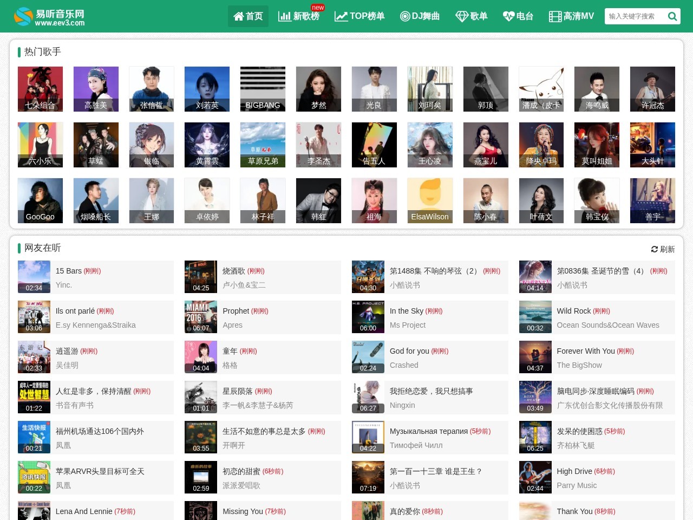Open the 新歌榜 new songs chart
This screenshot has width=693, height=520.
299,16
